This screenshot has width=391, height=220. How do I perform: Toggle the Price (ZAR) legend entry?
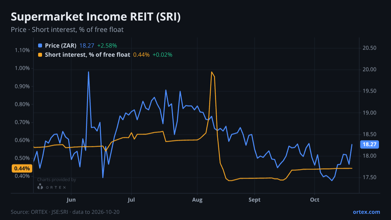pos(78,46)
